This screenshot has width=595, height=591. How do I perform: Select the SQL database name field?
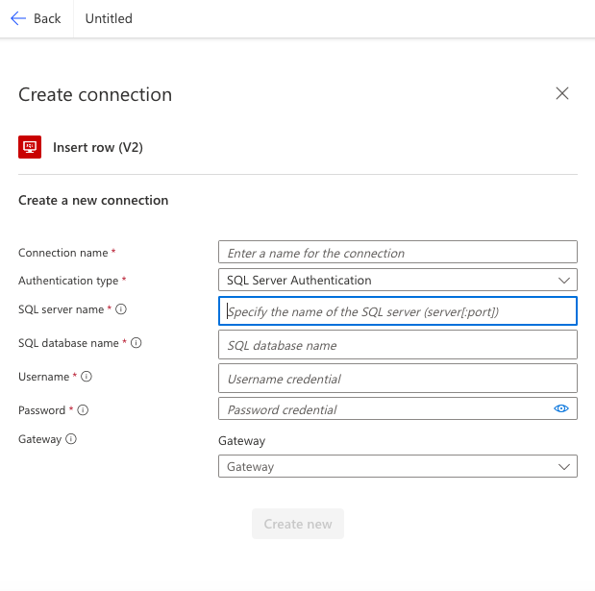pos(398,344)
